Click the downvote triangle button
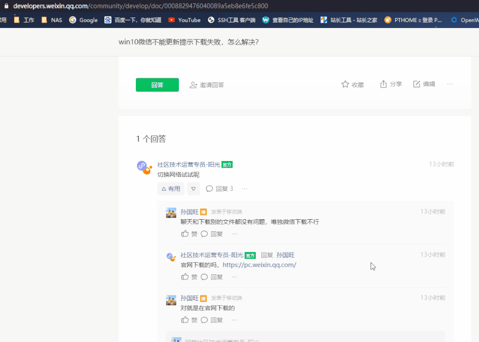479x342 pixels. click(x=194, y=189)
